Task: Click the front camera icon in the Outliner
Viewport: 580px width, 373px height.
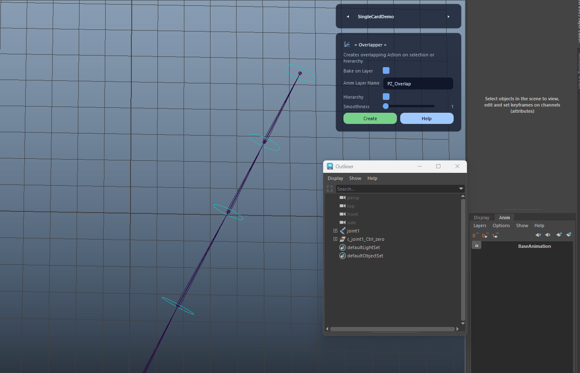Action: (343, 214)
